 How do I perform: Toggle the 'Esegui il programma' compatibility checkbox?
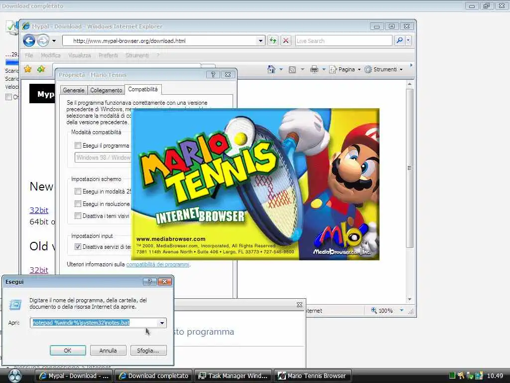[78, 145]
